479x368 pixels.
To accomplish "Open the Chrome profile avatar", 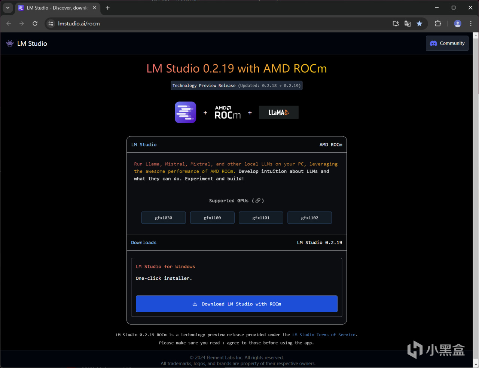I will click(458, 24).
